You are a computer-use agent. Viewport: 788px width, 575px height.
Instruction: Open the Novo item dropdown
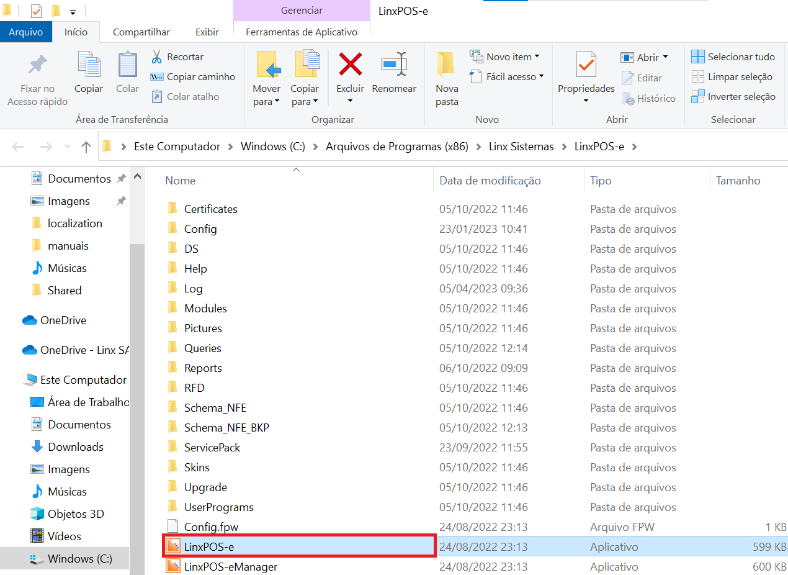click(505, 57)
